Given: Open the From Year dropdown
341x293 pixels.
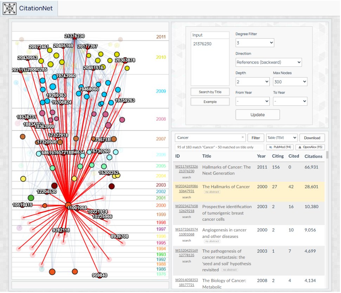Looking at the screenshot, I should pos(253,101).
